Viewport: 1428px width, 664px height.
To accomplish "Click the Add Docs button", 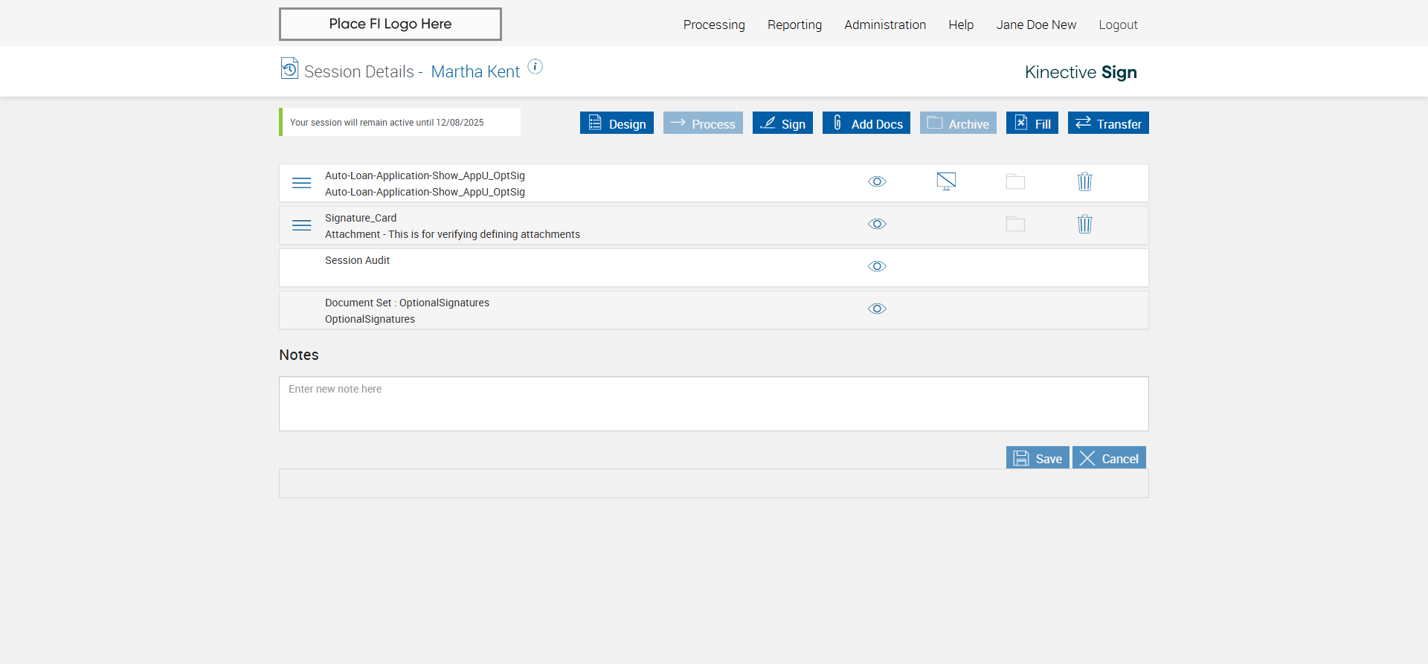I will [866, 123].
